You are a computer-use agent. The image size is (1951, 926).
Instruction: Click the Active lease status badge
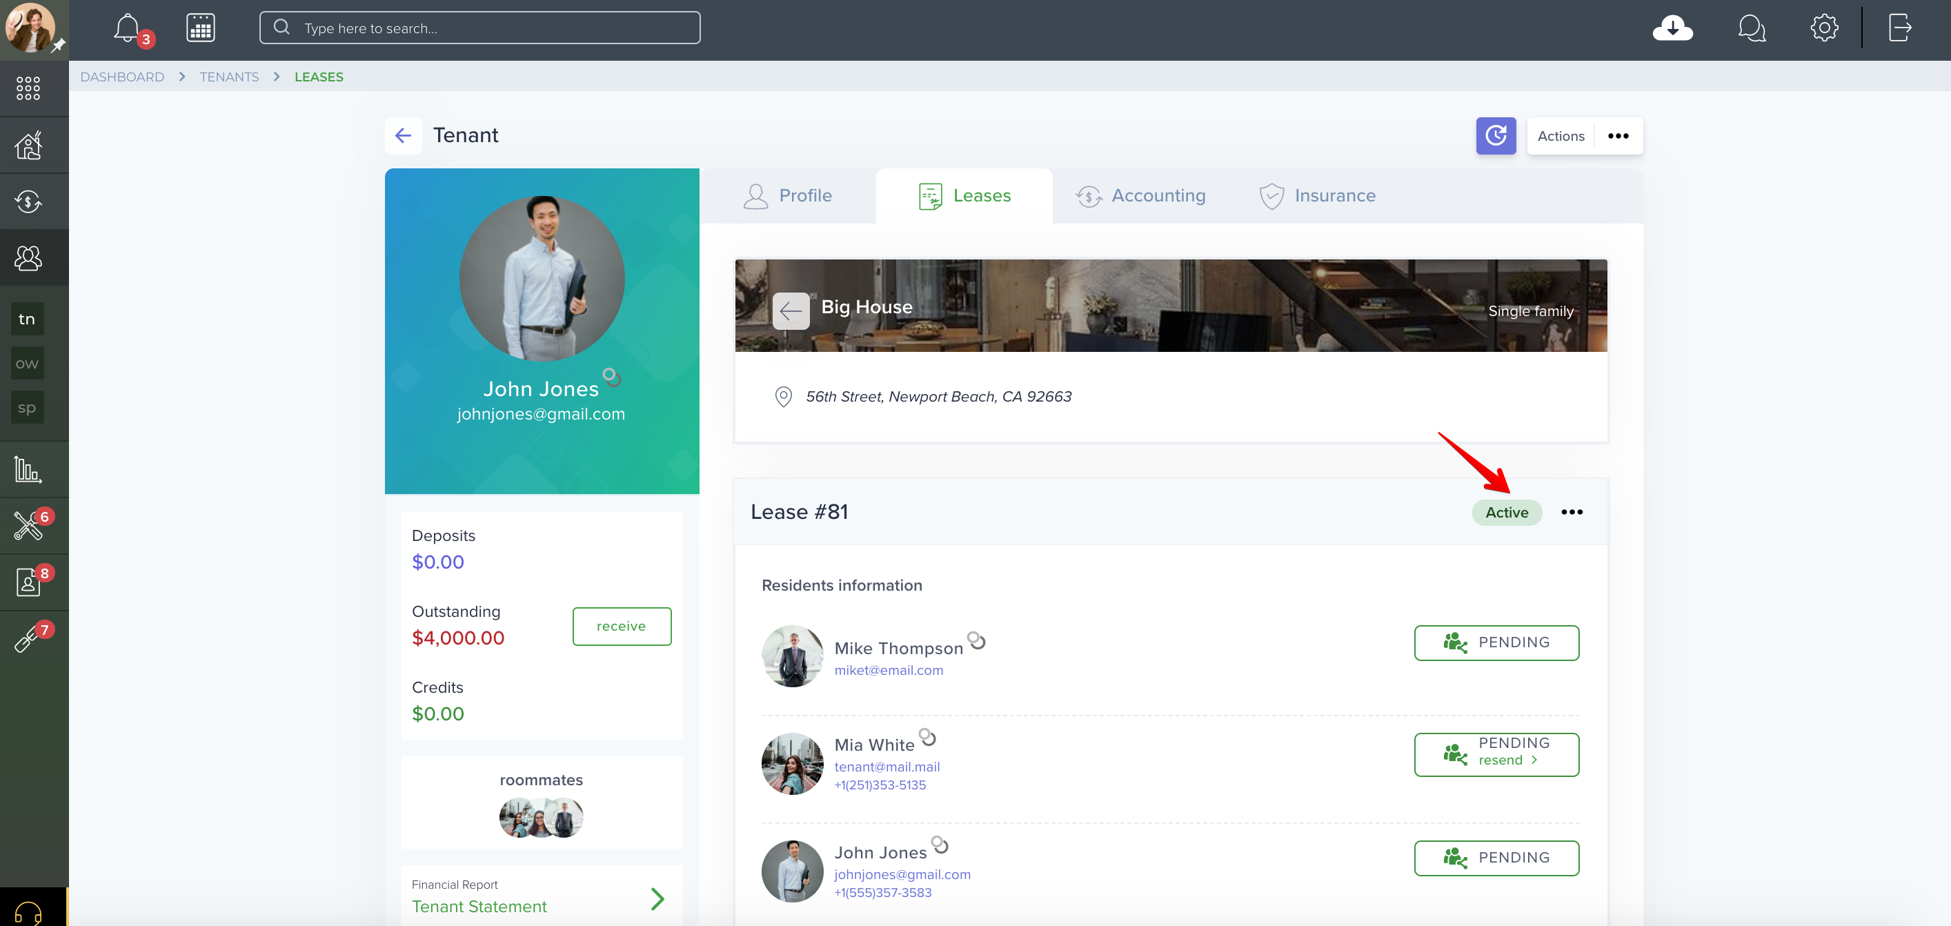click(1507, 512)
